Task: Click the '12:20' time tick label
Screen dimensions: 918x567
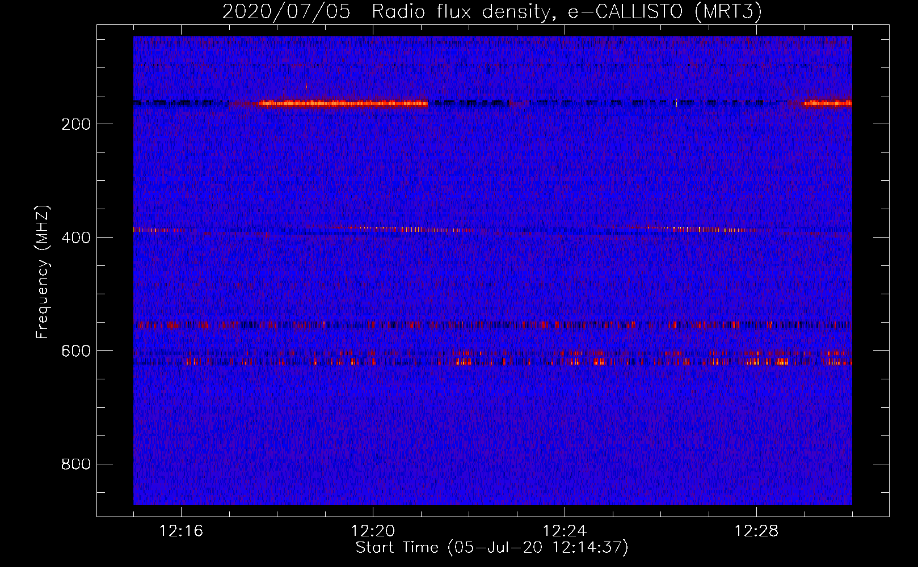Action: (373, 531)
